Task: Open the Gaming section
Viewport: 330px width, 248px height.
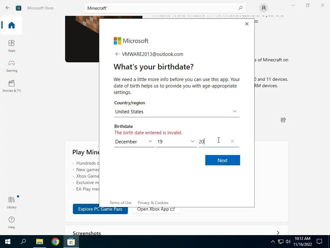Action: coord(12,66)
